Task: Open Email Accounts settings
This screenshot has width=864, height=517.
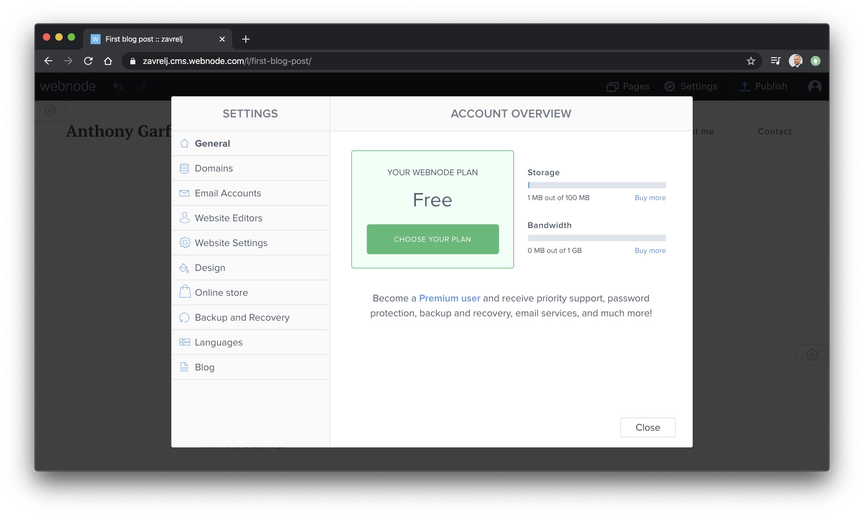Action: [x=250, y=193]
